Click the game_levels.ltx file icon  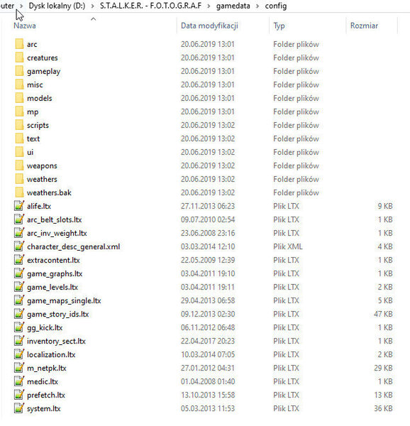click(x=19, y=287)
